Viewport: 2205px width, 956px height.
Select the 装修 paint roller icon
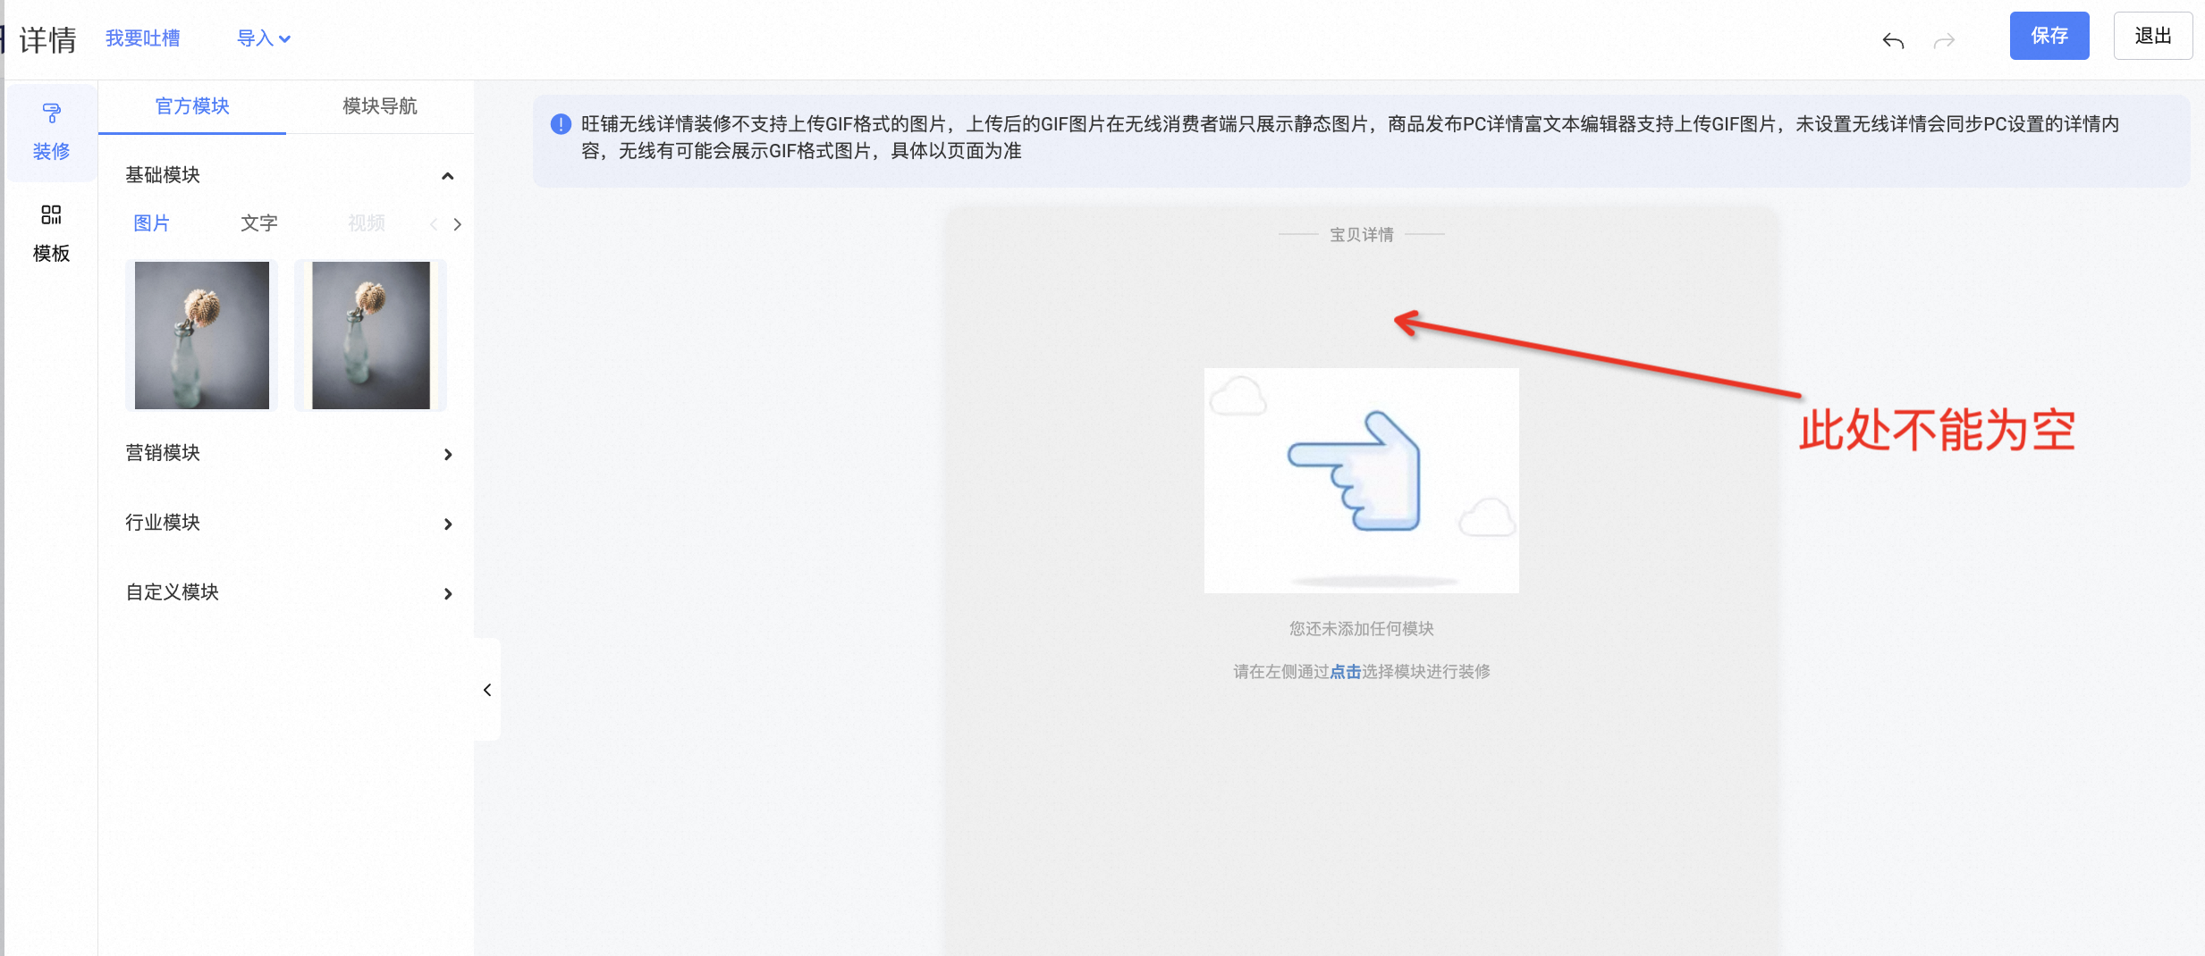pyautogui.click(x=52, y=113)
